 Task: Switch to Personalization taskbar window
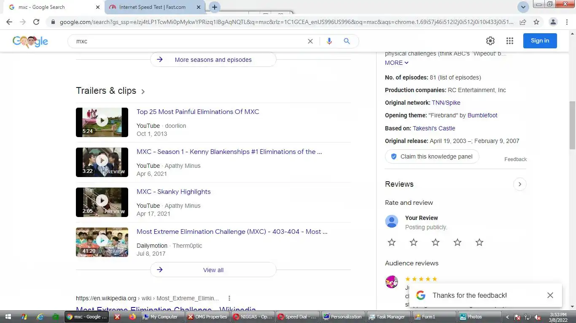(x=342, y=317)
